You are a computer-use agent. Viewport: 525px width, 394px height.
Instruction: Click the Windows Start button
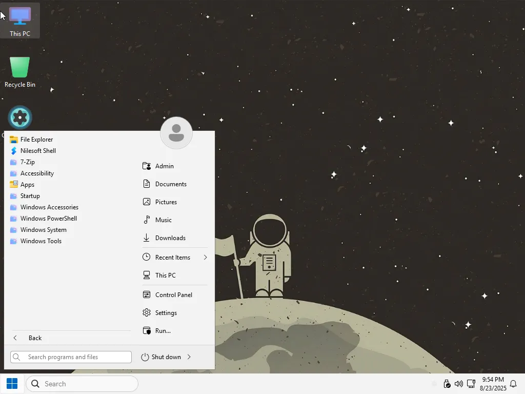pos(12,384)
